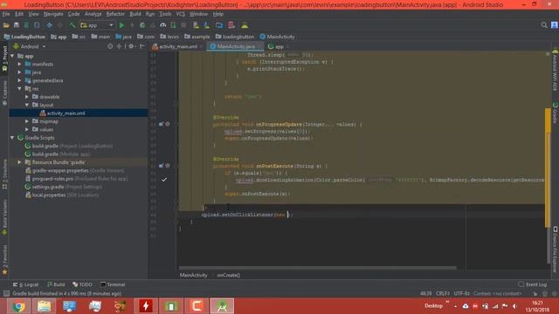
Task: Toggle the Captures tool window tab
Action: (x=4, y=92)
